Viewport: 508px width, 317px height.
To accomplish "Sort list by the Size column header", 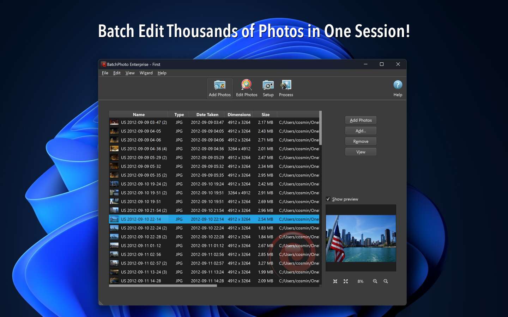I will click(x=266, y=114).
